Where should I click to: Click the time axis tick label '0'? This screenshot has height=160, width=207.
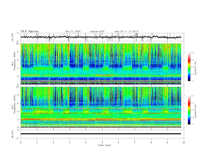[x=21, y=142]
